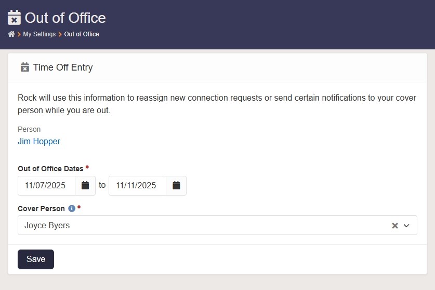This screenshot has height=290, width=435.
Task: Show Cover Person info tooltip icon
Action: (x=72, y=209)
